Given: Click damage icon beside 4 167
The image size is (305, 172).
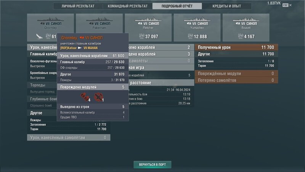Looking at the screenshot, I should pos(241,36).
